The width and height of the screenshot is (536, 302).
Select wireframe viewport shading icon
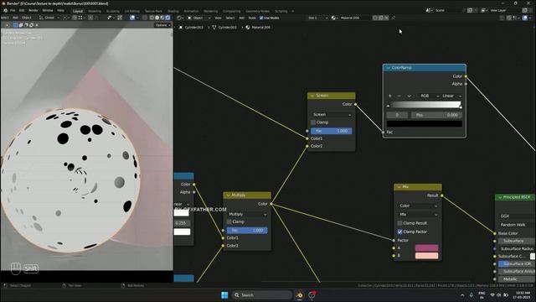point(152,18)
